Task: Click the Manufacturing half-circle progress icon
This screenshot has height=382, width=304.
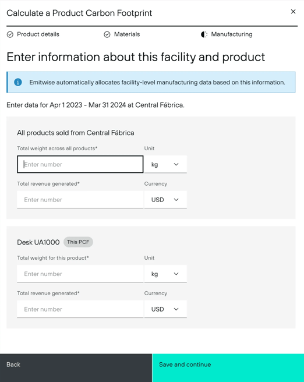Action: (x=204, y=34)
